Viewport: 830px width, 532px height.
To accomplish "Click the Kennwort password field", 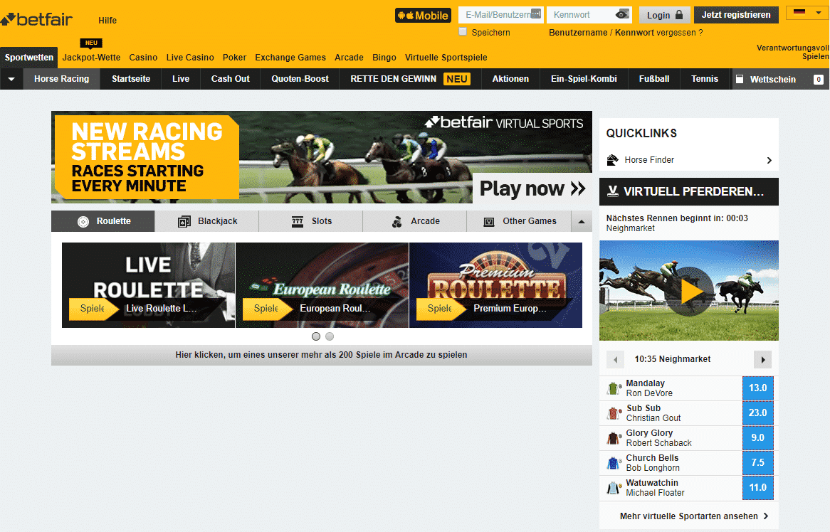I will [x=589, y=15].
